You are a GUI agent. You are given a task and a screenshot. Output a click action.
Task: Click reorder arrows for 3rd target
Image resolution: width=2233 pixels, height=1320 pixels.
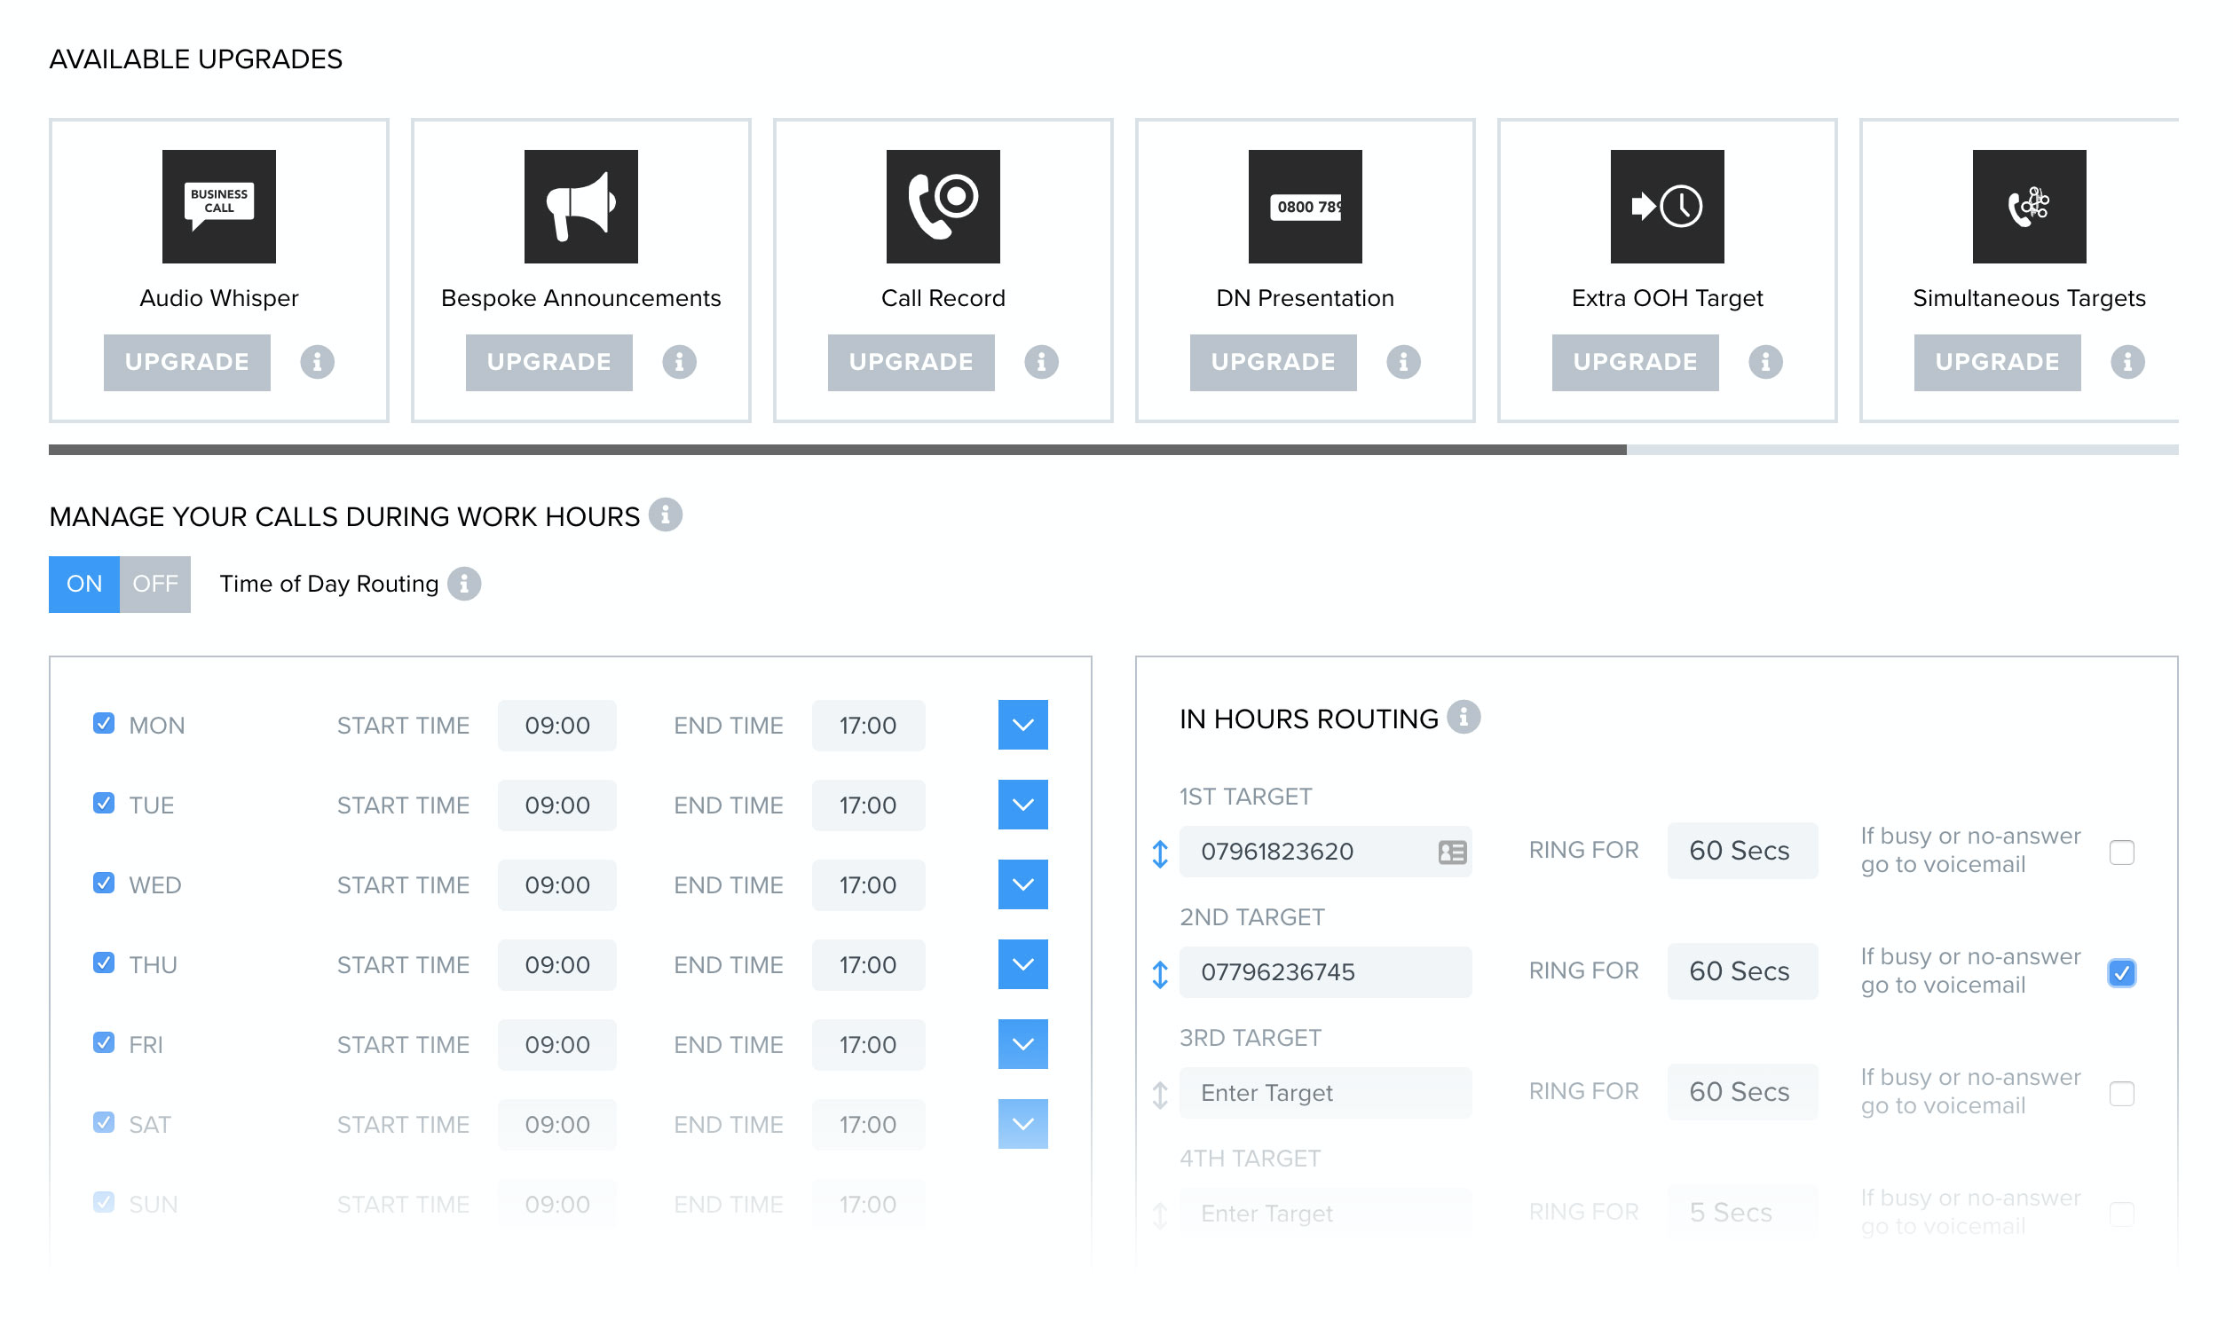[1160, 1095]
